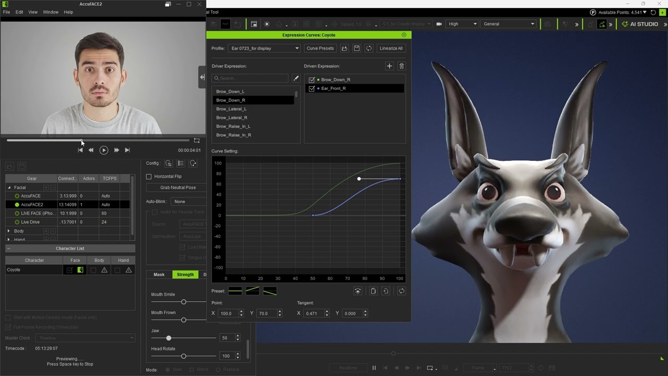Click the AI STUDIO button

(x=640, y=24)
